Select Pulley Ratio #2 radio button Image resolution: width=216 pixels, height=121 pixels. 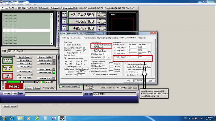[115, 50]
